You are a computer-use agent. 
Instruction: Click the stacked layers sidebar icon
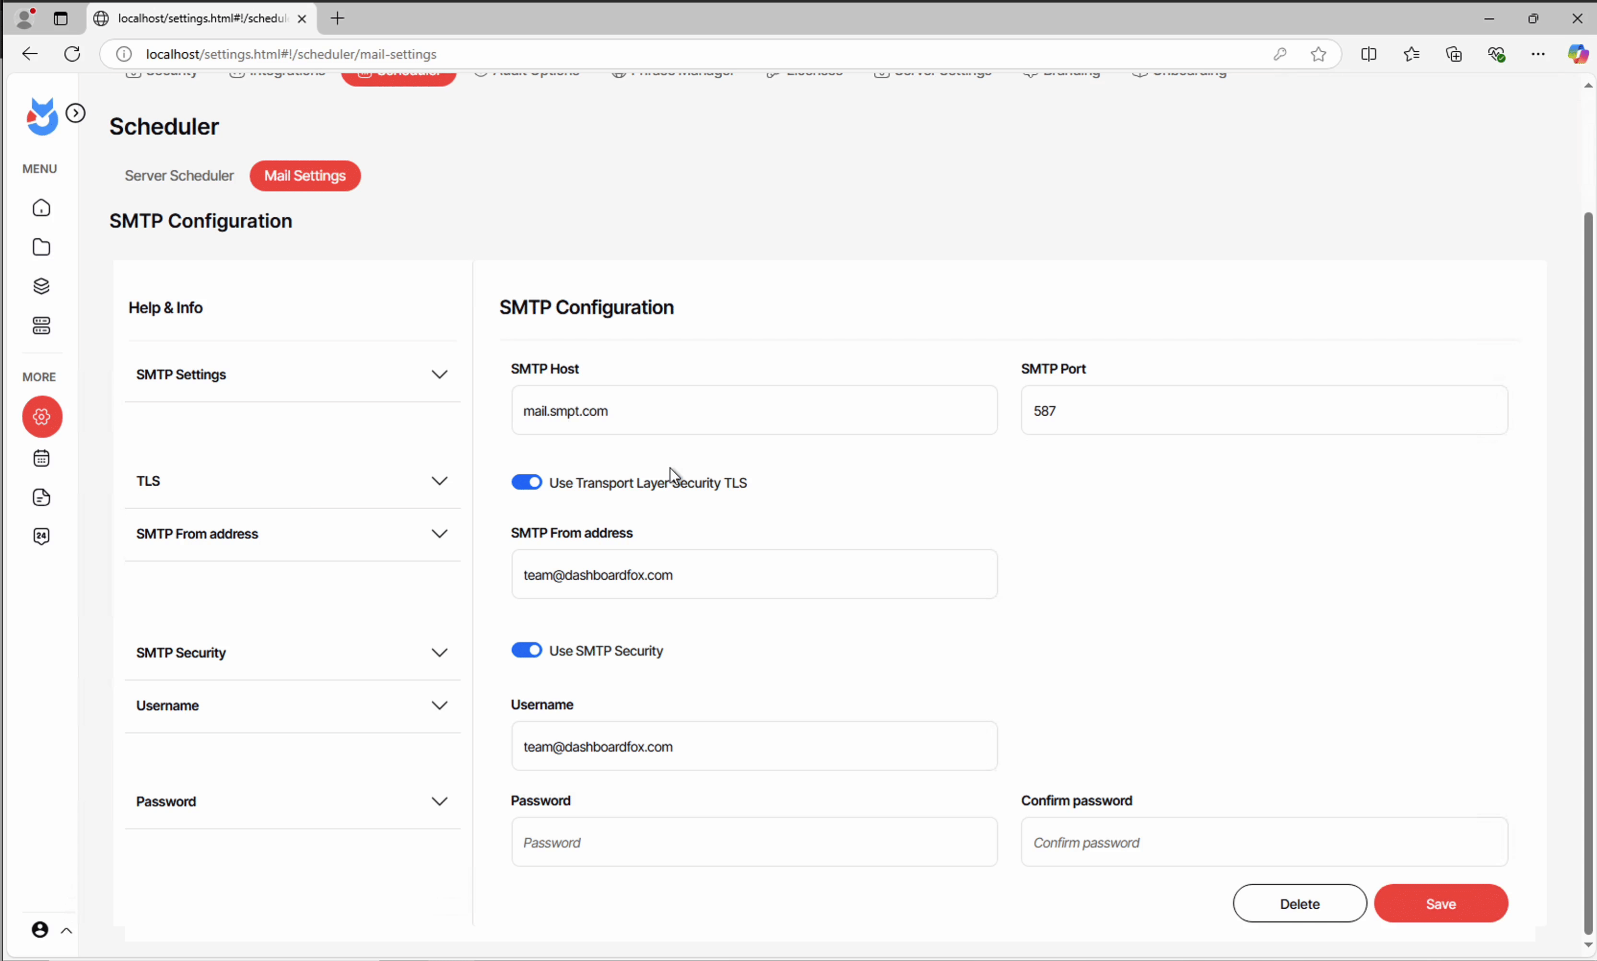click(41, 286)
